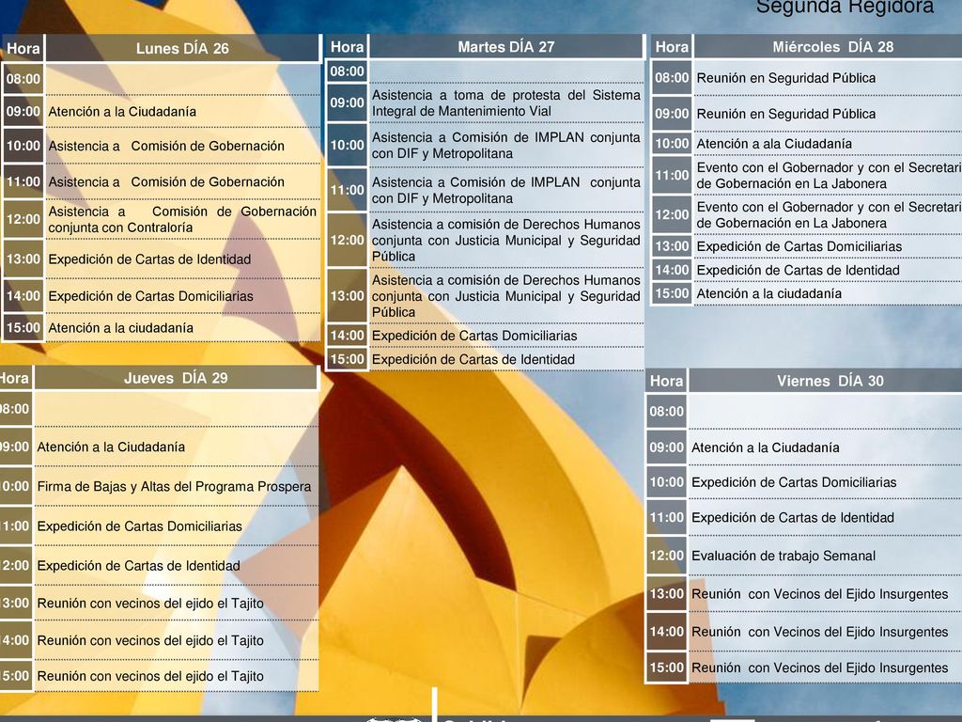This screenshot has height=722, width=962.
Task: Select Viernes 13:00 "Vecinos del Ejido Insurgentes" entry
Action: [x=826, y=594]
